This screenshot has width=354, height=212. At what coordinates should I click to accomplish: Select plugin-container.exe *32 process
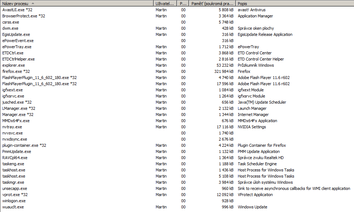pos(24,145)
